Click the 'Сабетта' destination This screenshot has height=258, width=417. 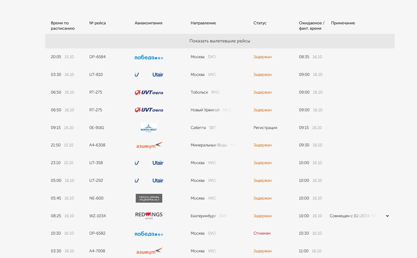tap(198, 128)
